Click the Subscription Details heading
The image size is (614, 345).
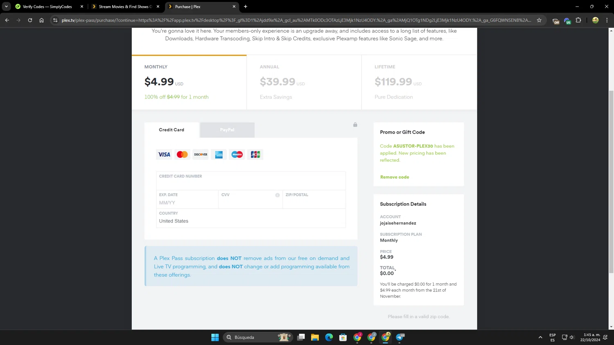coord(403,204)
